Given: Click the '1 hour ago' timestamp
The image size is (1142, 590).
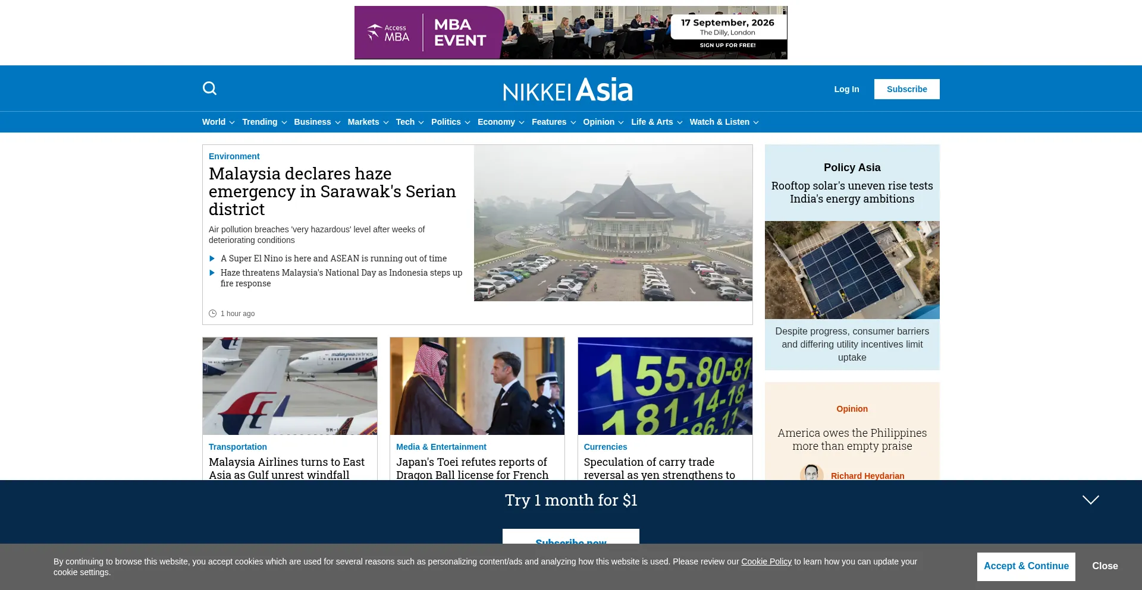Looking at the screenshot, I should pyautogui.click(x=238, y=314).
